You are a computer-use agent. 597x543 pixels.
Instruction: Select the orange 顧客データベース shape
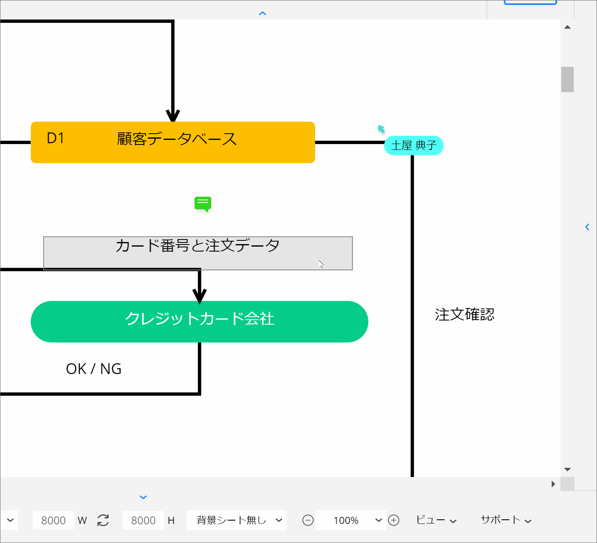(x=173, y=142)
